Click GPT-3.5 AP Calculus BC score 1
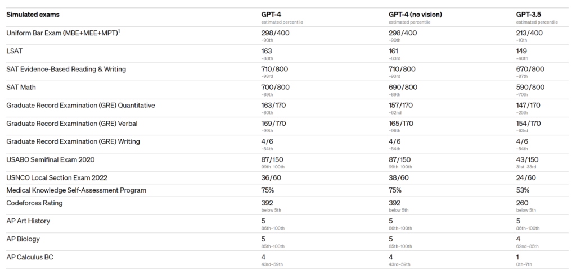This screenshot has height=279, width=576. tap(518, 257)
